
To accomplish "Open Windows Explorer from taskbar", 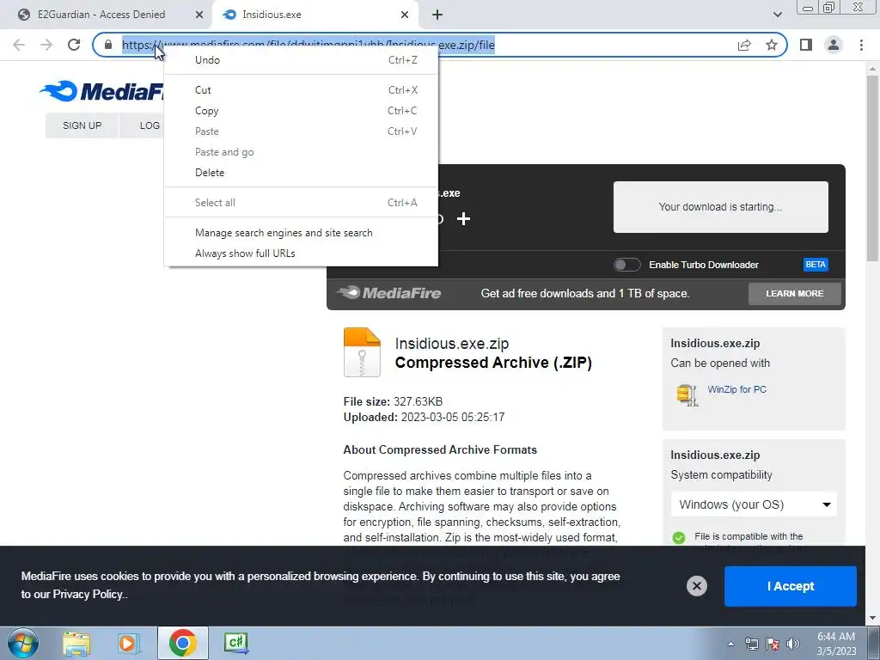I will point(76,644).
